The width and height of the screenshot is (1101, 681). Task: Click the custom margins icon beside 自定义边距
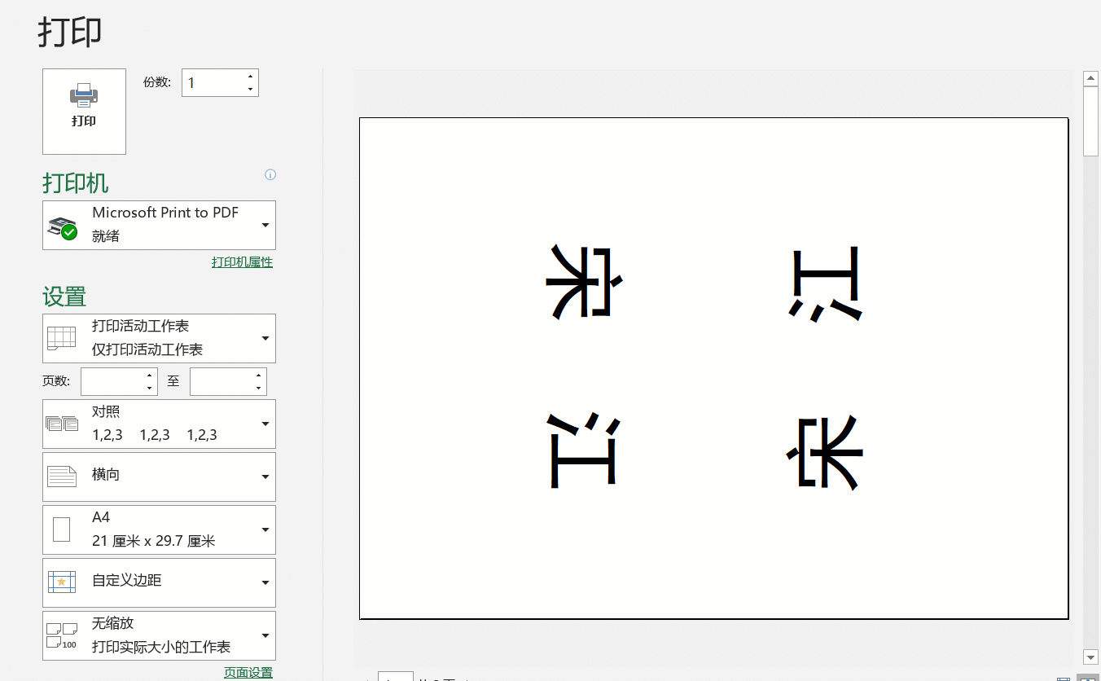61,582
